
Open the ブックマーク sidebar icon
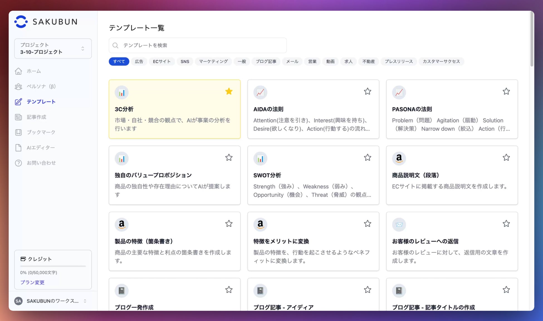click(18, 132)
